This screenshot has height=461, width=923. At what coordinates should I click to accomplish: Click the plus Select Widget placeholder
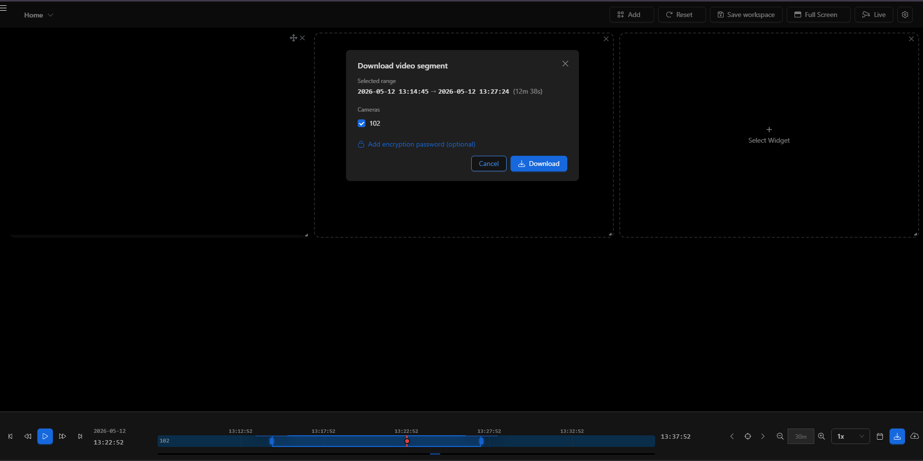click(x=769, y=135)
